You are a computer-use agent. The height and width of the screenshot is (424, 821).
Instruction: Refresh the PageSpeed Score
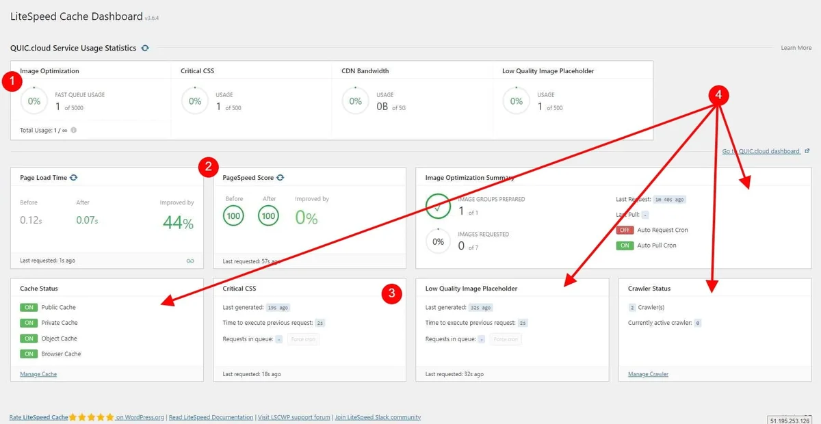281,178
